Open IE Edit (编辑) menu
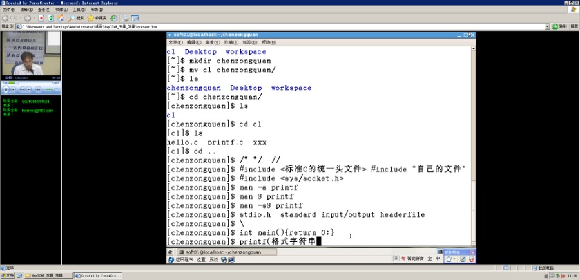The height and width of the screenshot is (280, 580). pyautogui.click(x=26, y=10)
